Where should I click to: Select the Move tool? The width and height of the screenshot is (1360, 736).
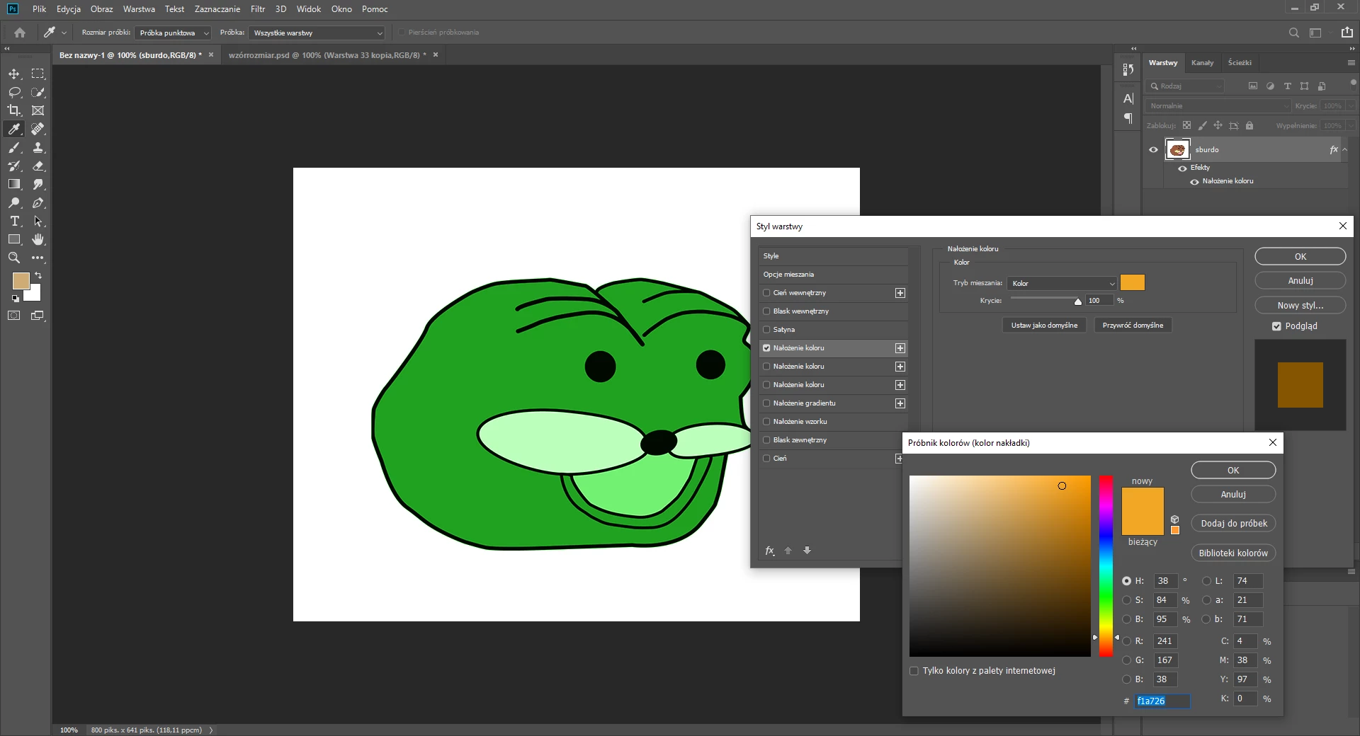pos(14,74)
